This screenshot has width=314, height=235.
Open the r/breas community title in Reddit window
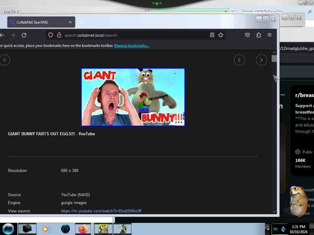coord(304,95)
